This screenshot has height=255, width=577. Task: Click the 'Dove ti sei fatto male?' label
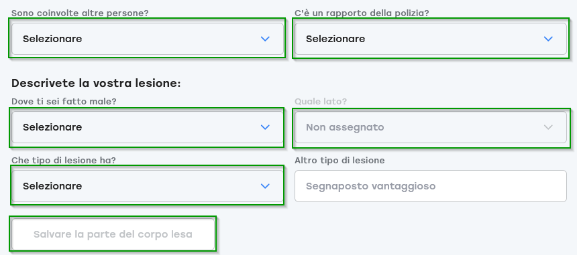(64, 102)
